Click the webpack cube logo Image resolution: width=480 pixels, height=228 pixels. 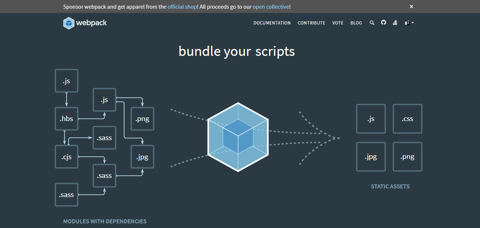tap(69, 23)
